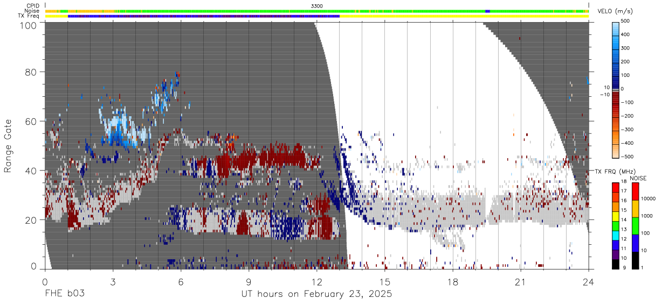Click UT hour axis tick 24

[589, 282]
